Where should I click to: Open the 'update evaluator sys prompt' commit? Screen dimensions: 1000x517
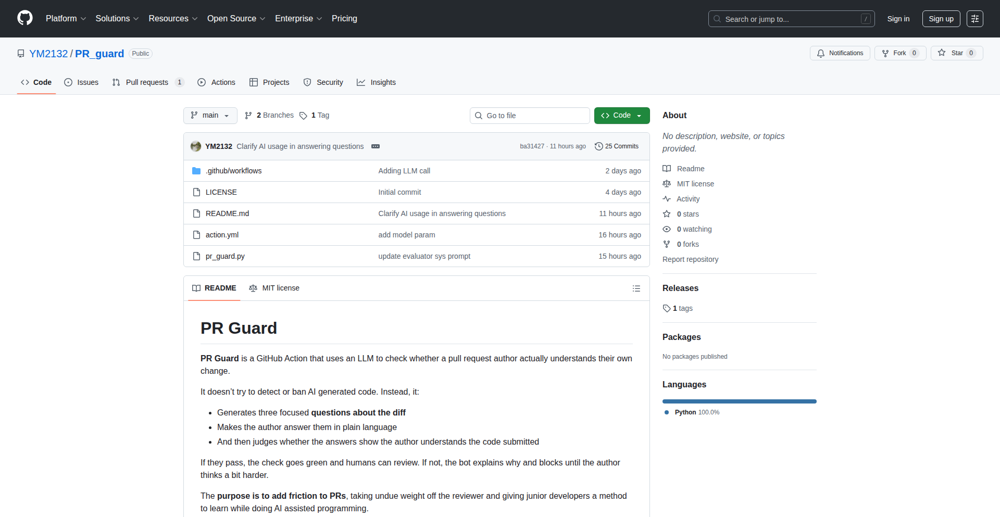(x=424, y=256)
